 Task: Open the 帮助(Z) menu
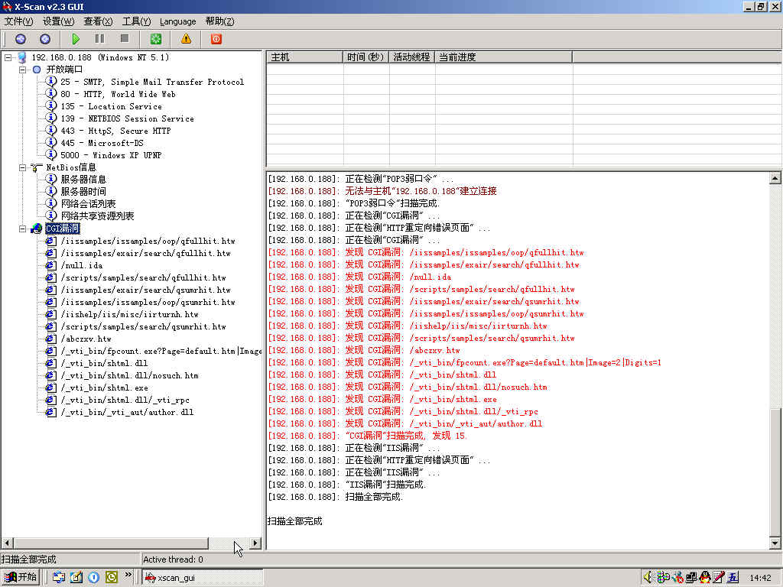point(219,21)
